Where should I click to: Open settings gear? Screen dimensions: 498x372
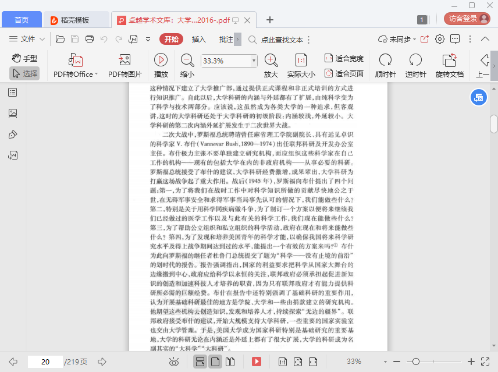(x=440, y=39)
